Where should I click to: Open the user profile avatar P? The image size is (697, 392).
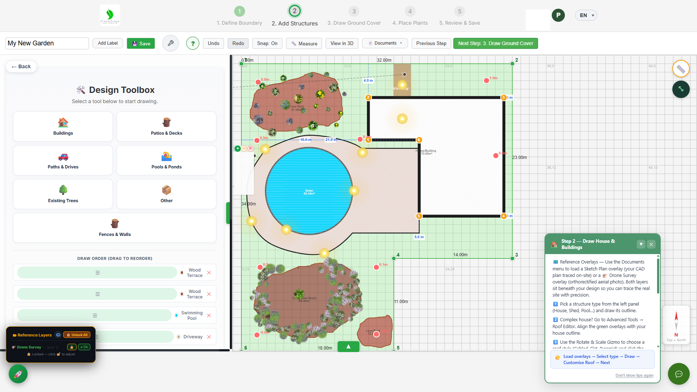pos(558,15)
